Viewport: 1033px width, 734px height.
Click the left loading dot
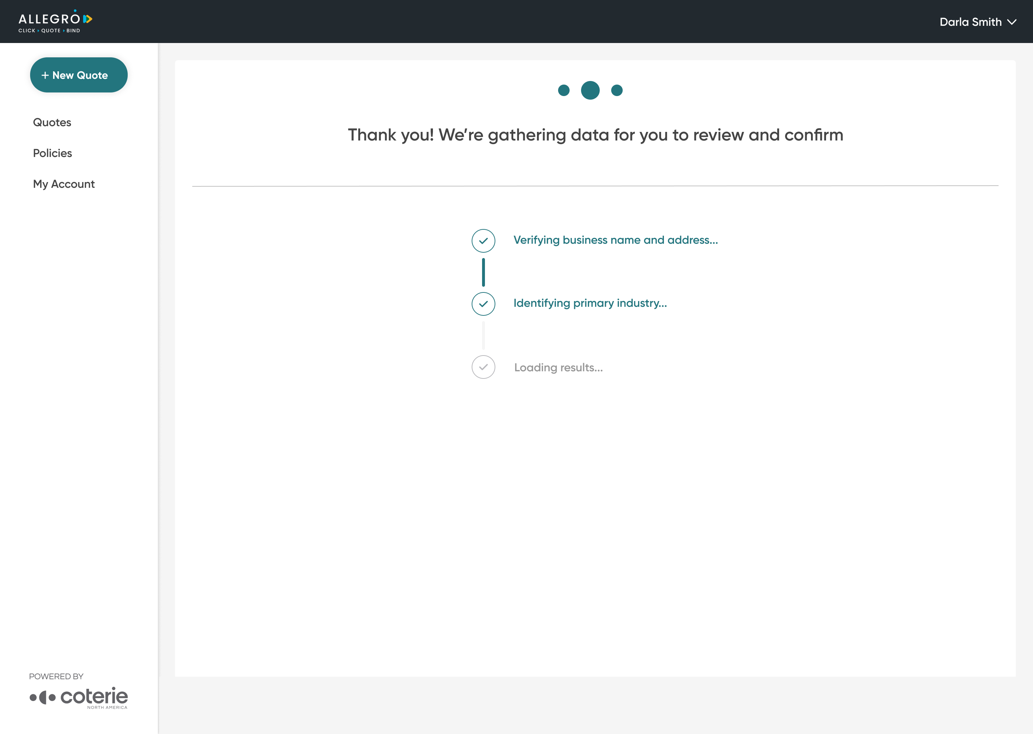point(563,90)
